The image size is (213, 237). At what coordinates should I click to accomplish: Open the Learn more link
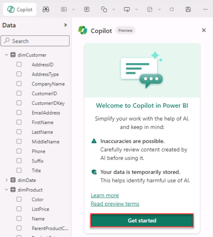(x=105, y=195)
